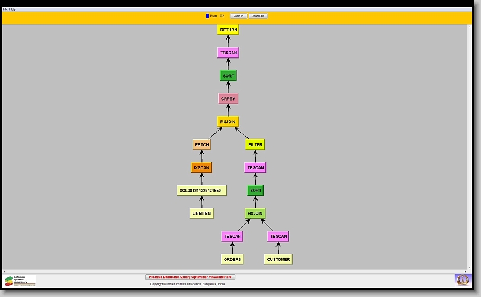The image size is (481, 297).
Task: Select the FETCH node
Action: click(x=201, y=144)
